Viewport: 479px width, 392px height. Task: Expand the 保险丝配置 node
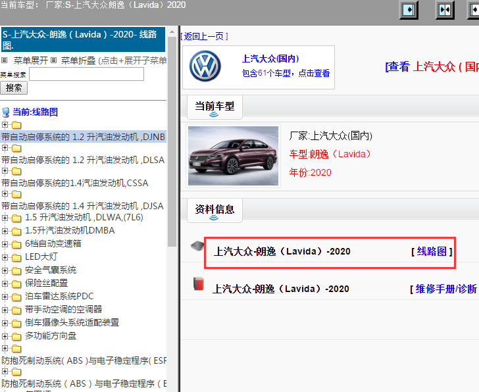point(5,283)
